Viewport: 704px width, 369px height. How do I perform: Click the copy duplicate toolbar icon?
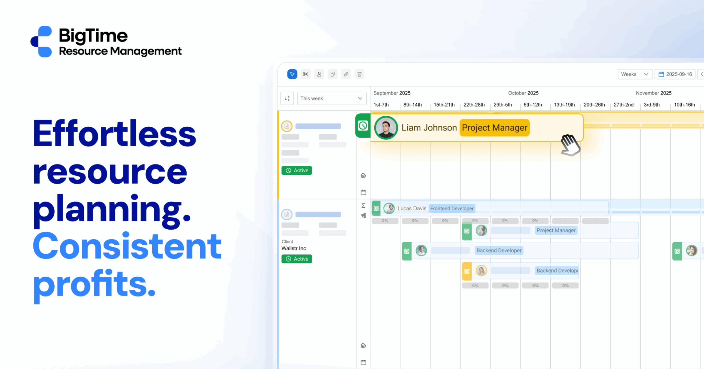(x=332, y=74)
